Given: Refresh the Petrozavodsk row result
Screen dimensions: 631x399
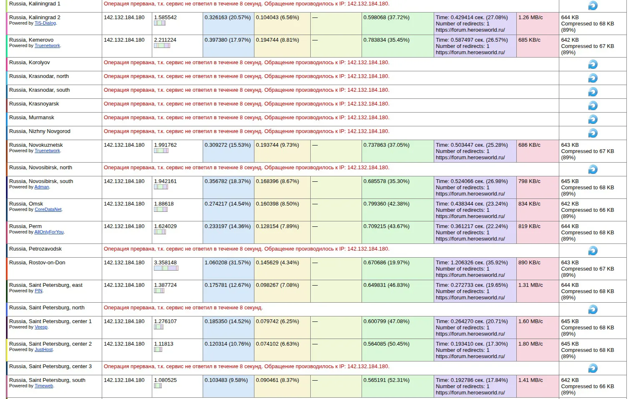Looking at the screenshot, I should coord(593,251).
